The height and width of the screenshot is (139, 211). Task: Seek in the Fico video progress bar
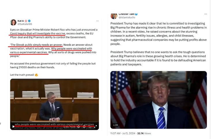[x=54, y=122]
